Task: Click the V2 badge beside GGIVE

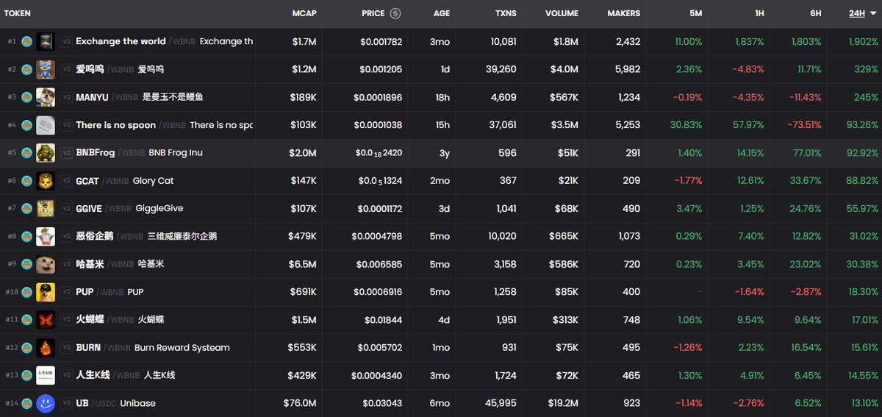Action: [66, 209]
